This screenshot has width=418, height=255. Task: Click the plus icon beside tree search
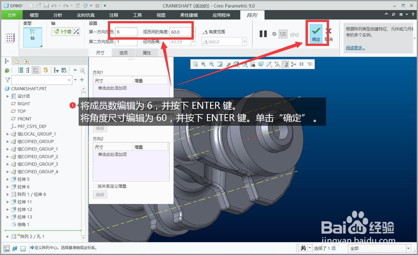(x=82, y=80)
